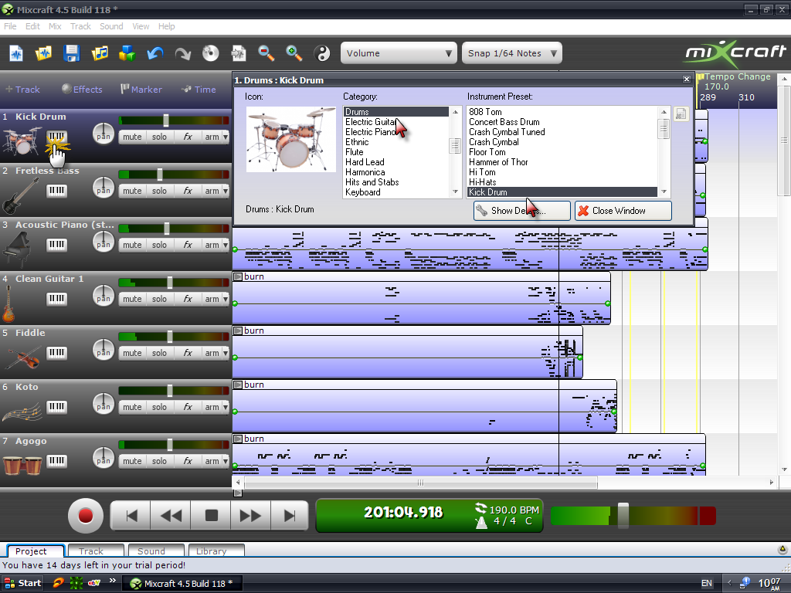Click the preset file icon beside Instrument Preset list

pyautogui.click(x=681, y=114)
